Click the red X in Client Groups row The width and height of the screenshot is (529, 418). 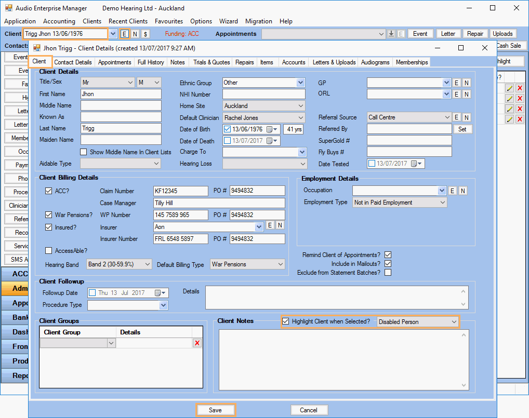coord(197,343)
